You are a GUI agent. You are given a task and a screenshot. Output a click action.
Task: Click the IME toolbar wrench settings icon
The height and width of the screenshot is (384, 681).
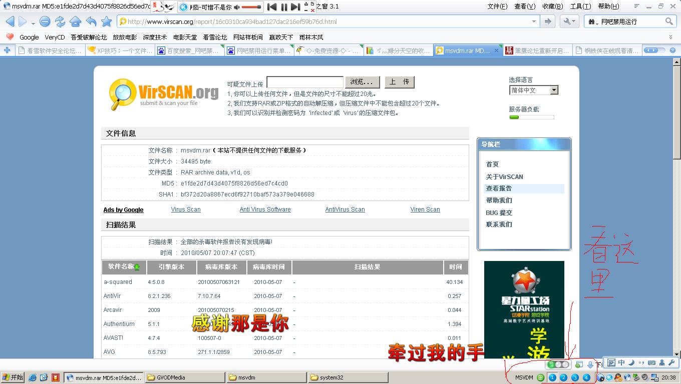coord(671,363)
